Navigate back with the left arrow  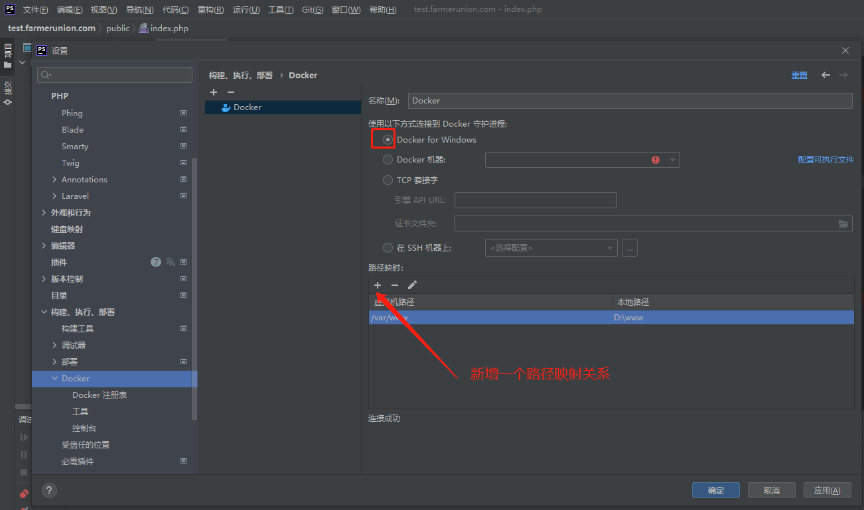click(826, 75)
